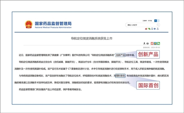Viewport: 184px width, 113px height.
Task: Click the publish date 2024-09-03
Action: point(155,47)
